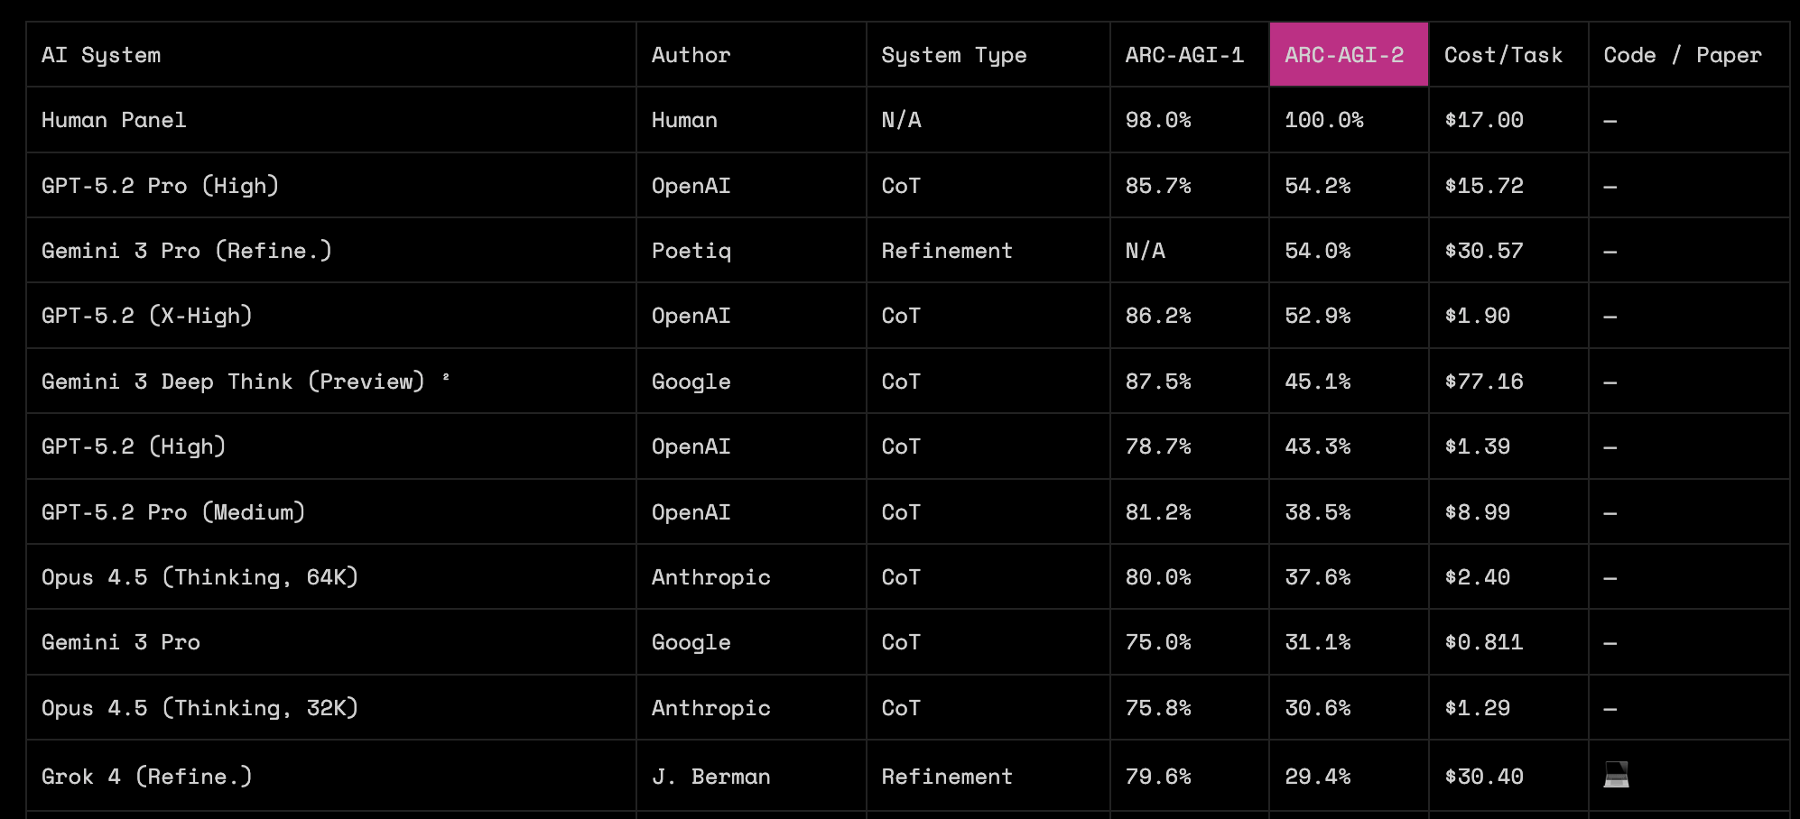The width and height of the screenshot is (1800, 819).
Task: Click the laptop Code icon for Grok 4 (Refine.)
Action: coord(1617,776)
